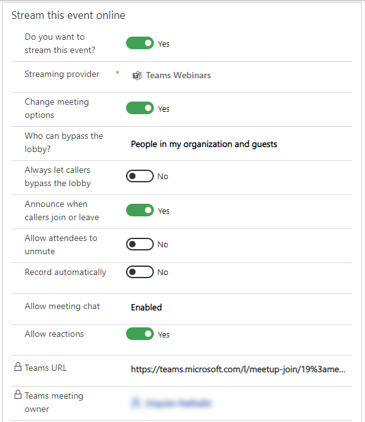Click the lock icon beside Teams URL
The height and width of the screenshot is (422, 365).
[18, 367]
